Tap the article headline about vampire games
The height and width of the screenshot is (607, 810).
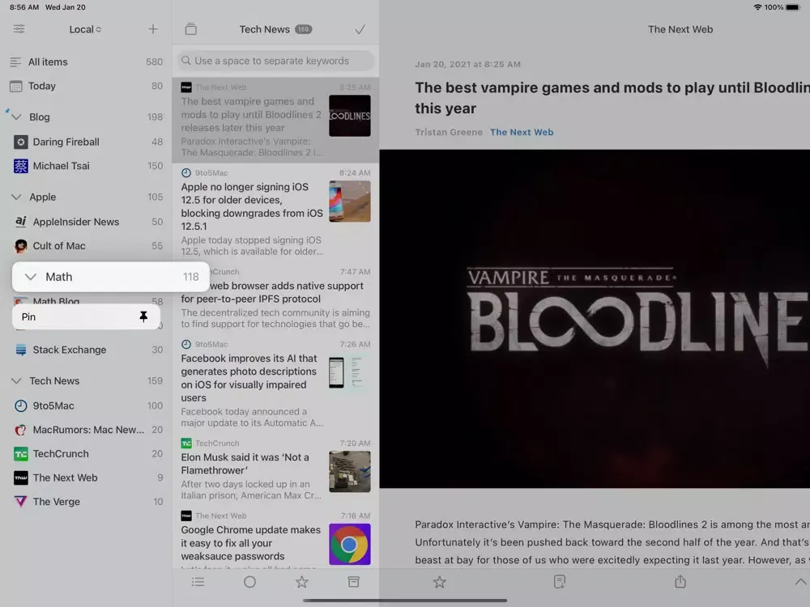click(612, 98)
